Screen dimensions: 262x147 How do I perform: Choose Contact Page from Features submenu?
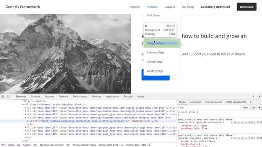pyautogui.click(x=162, y=62)
